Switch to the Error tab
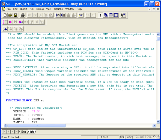Viewport: 161px width, 140px height. click(x=24, y=132)
